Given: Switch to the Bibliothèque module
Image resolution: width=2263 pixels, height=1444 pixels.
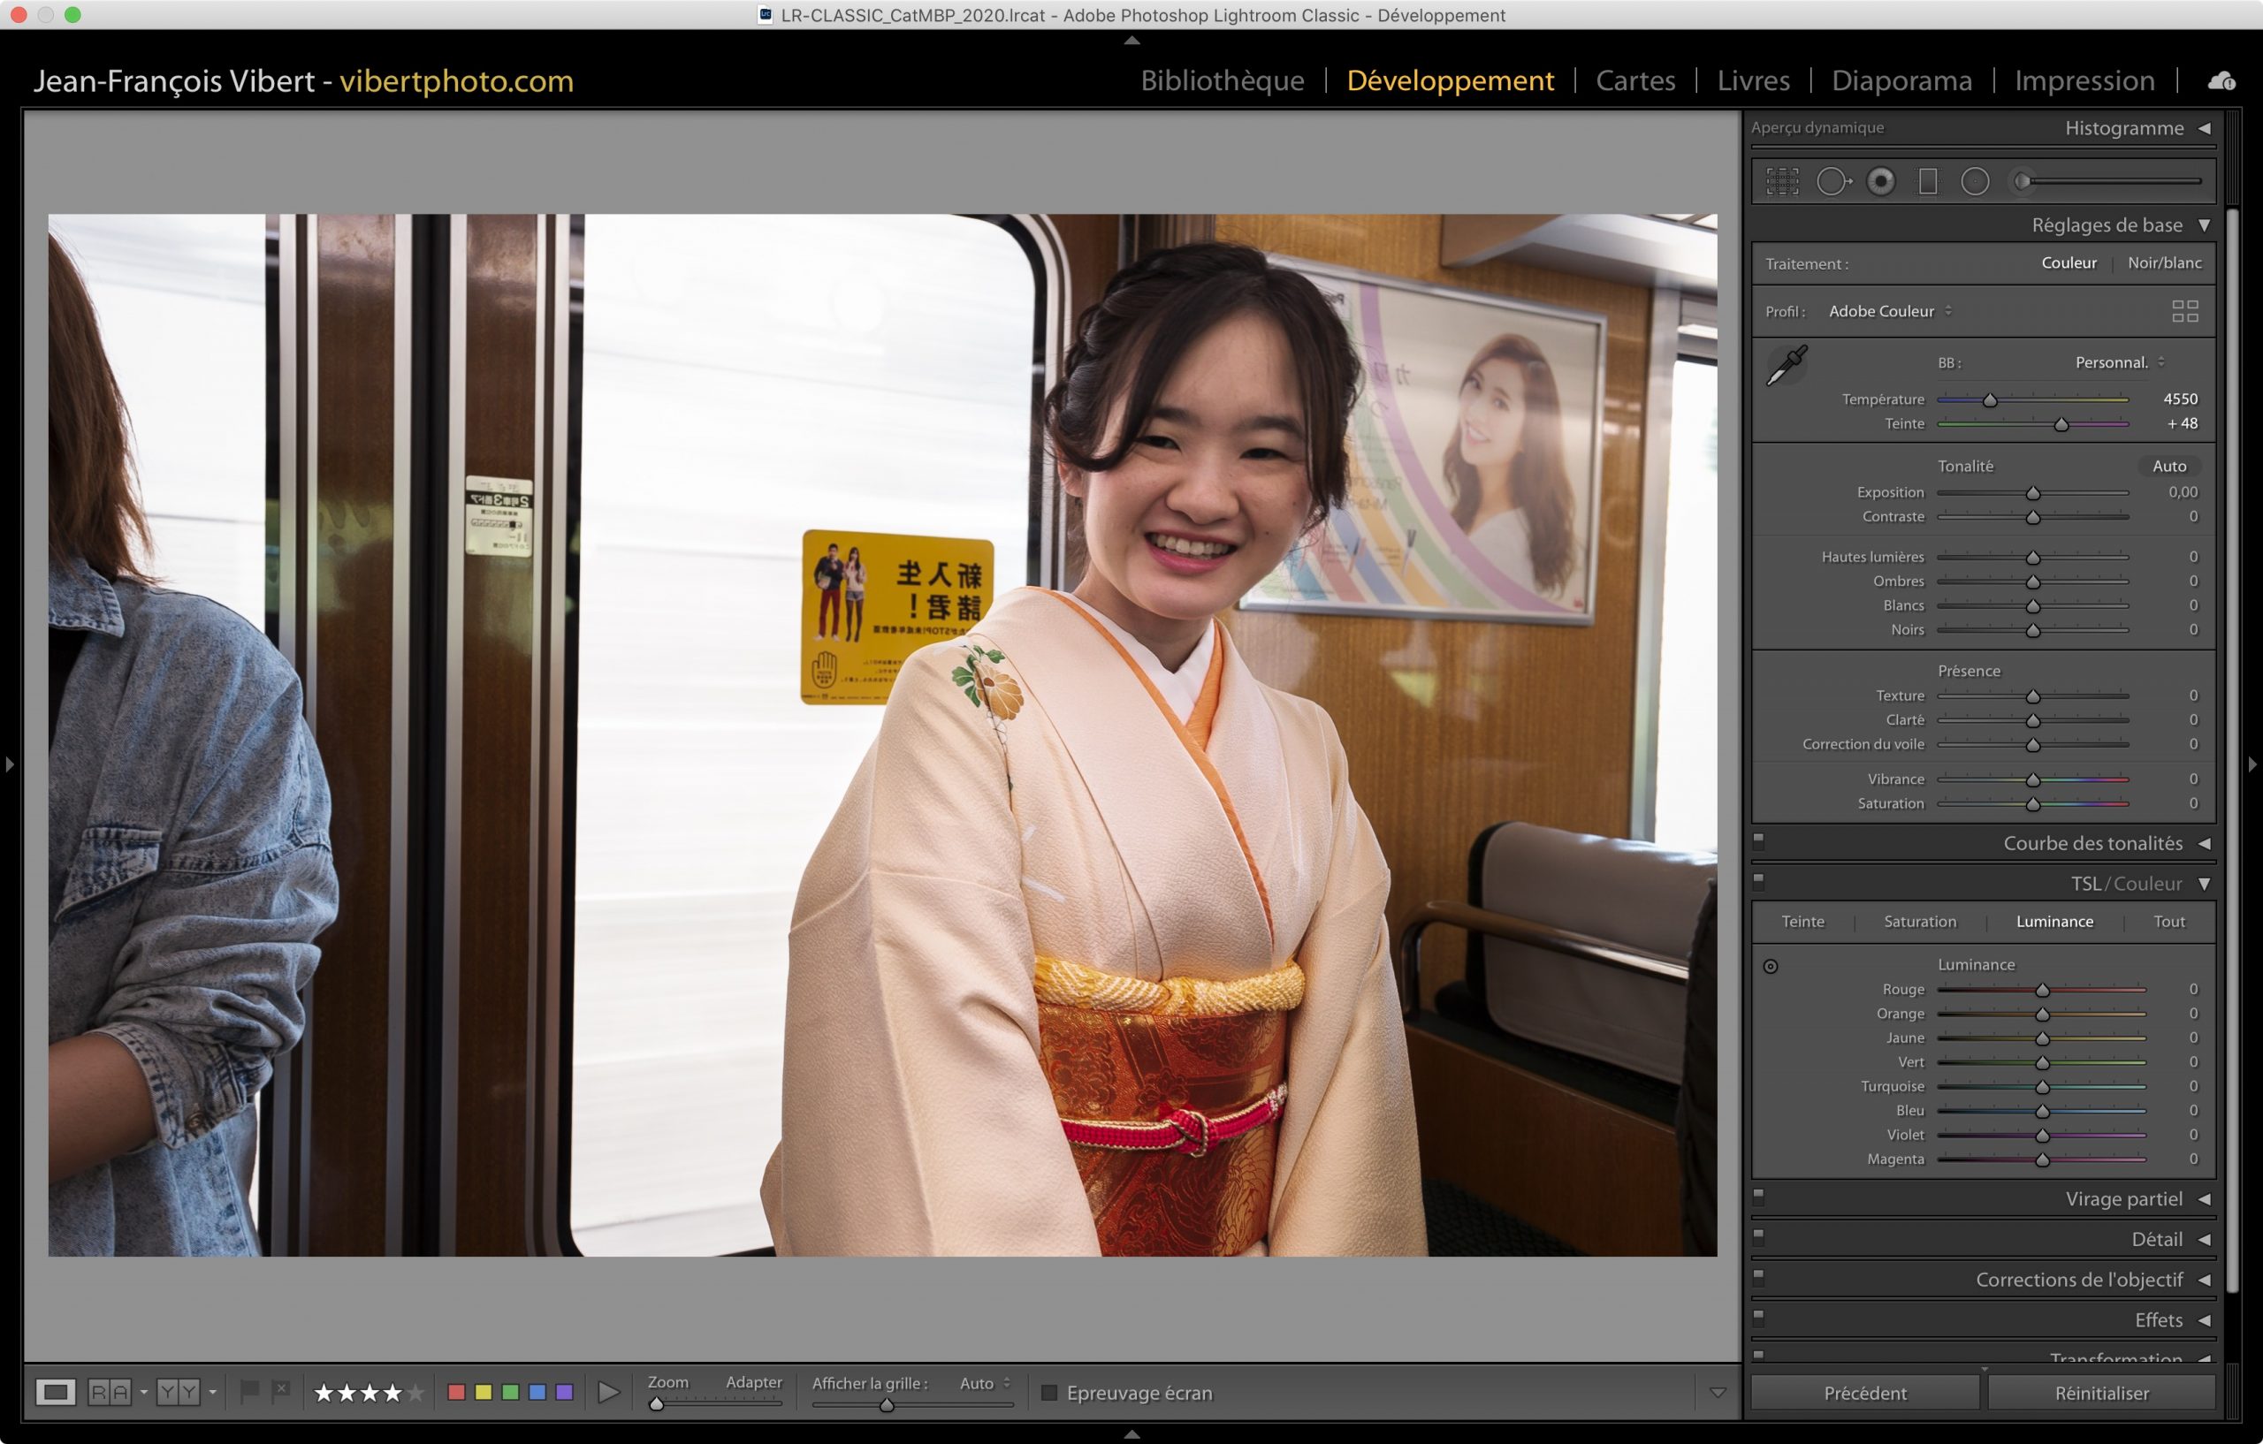Looking at the screenshot, I should tap(1222, 80).
